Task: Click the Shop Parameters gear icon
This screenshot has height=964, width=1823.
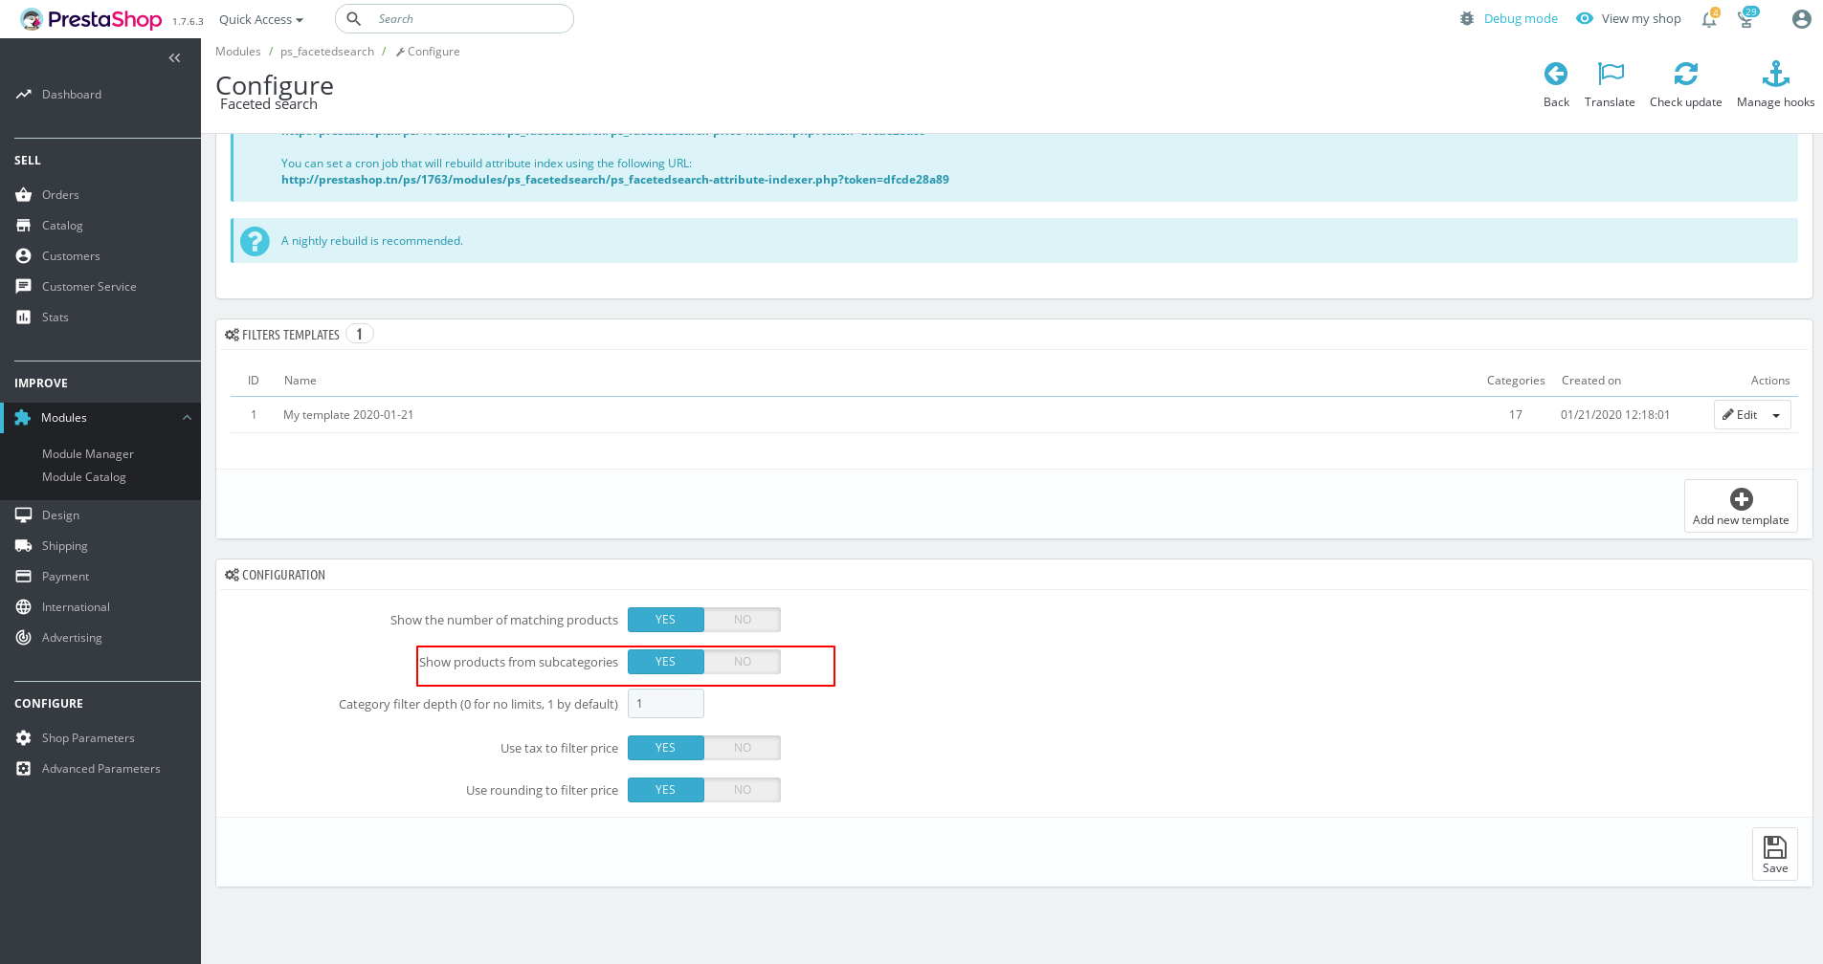Action: click(x=24, y=738)
